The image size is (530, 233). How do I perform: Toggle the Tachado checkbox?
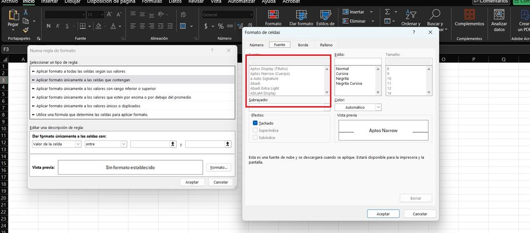point(256,123)
